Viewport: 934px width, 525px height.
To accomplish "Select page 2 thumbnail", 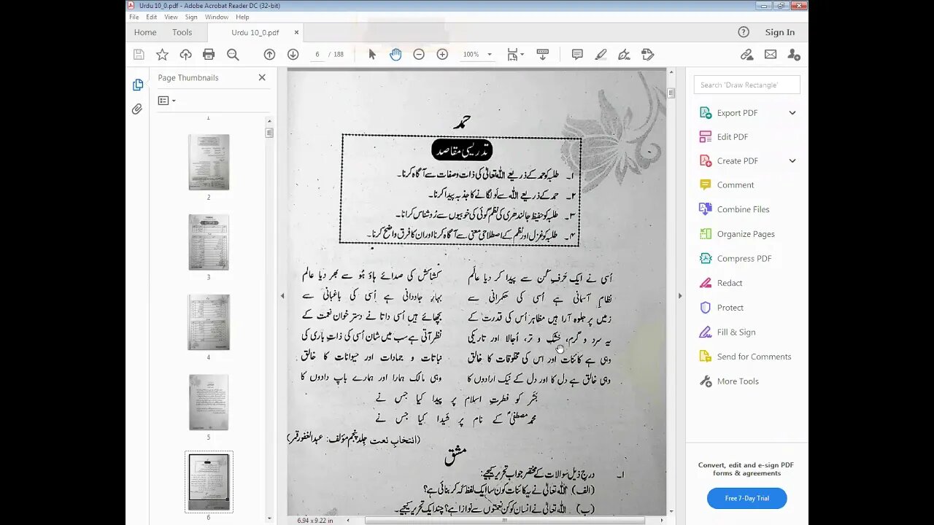I will (209, 162).
